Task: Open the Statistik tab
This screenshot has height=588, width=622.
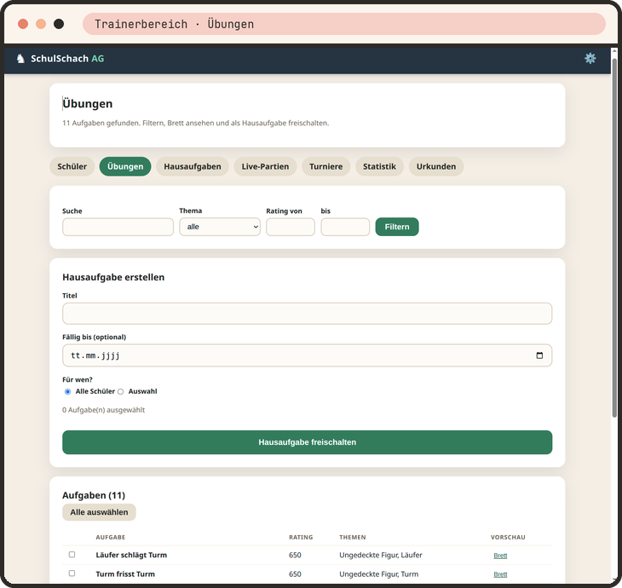Action: (x=379, y=167)
